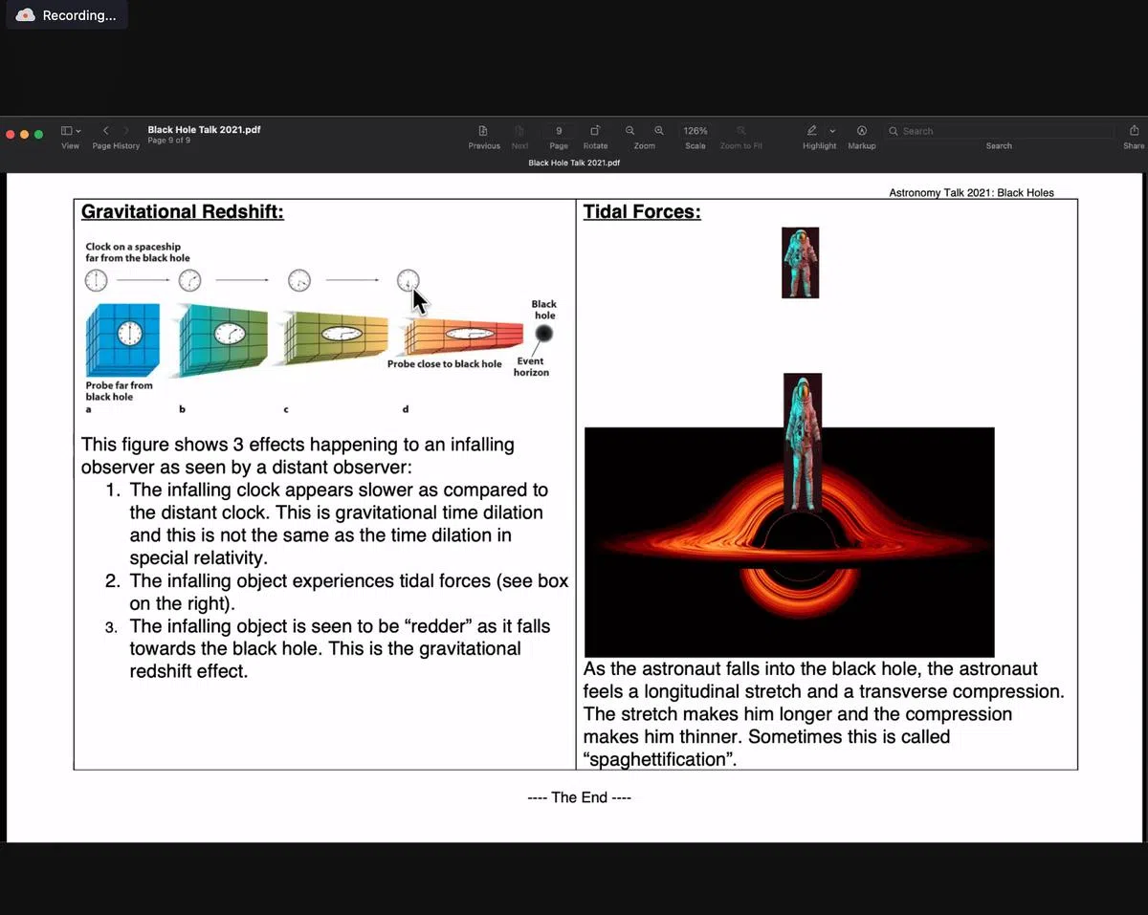This screenshot has height=915, width=1148.
Task: Open the Markup toolbar
Action: coord(861,131)
